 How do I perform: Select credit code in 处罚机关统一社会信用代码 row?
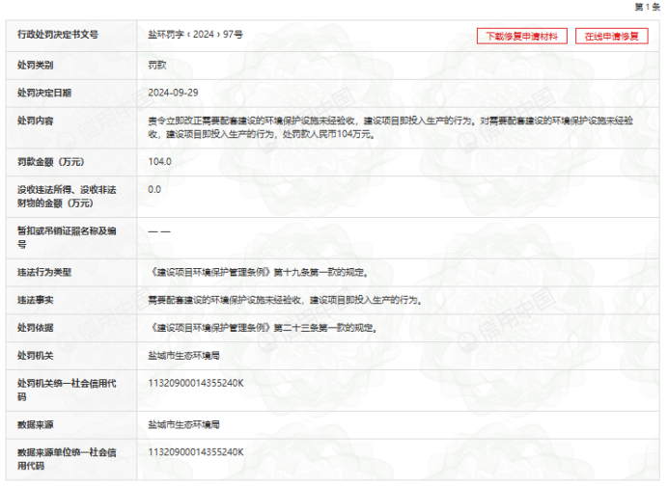click(x=196, y=384)
